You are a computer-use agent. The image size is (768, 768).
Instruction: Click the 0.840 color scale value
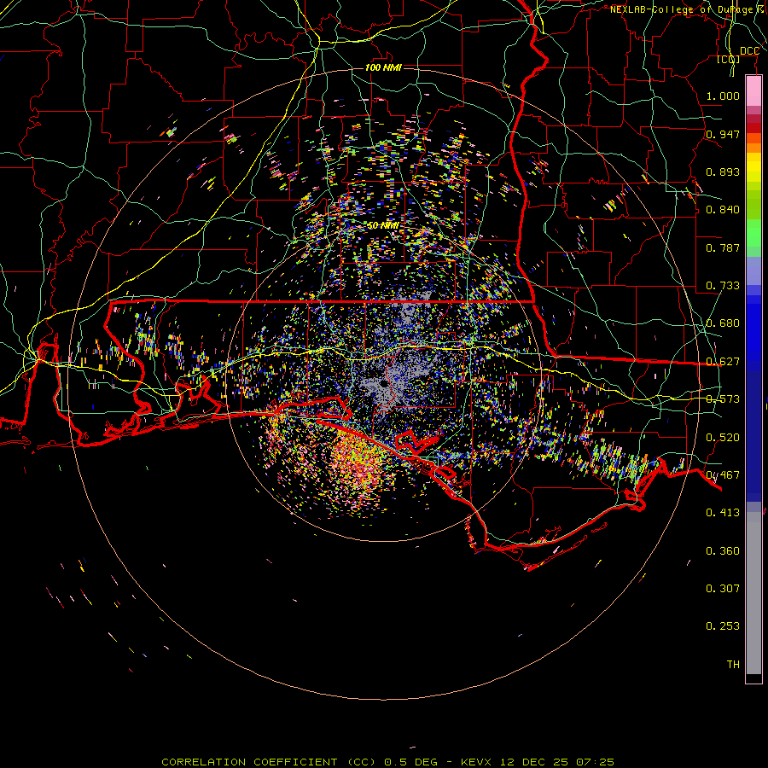click(x=723, y=209)
